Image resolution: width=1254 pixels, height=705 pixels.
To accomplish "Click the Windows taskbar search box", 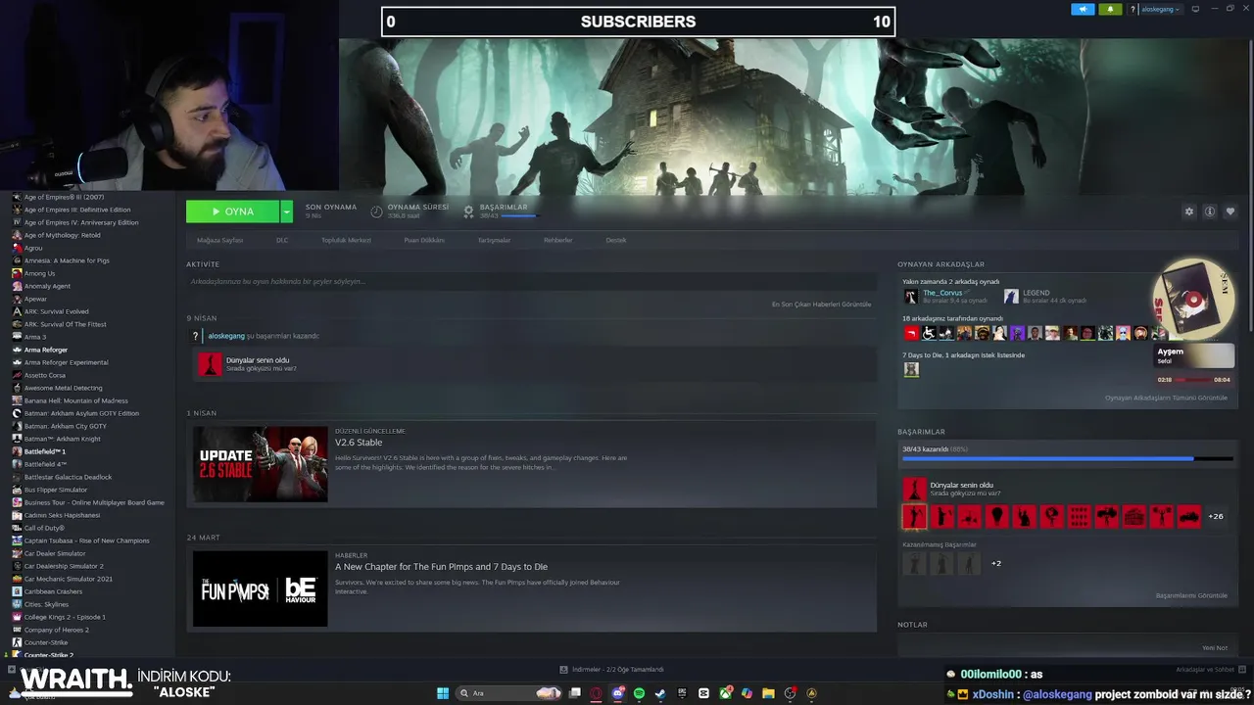I will (509, 693).
